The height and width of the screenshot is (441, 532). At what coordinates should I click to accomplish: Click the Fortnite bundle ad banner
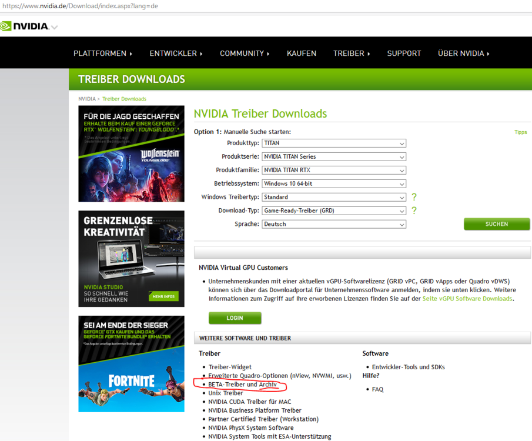pos(131,364)
